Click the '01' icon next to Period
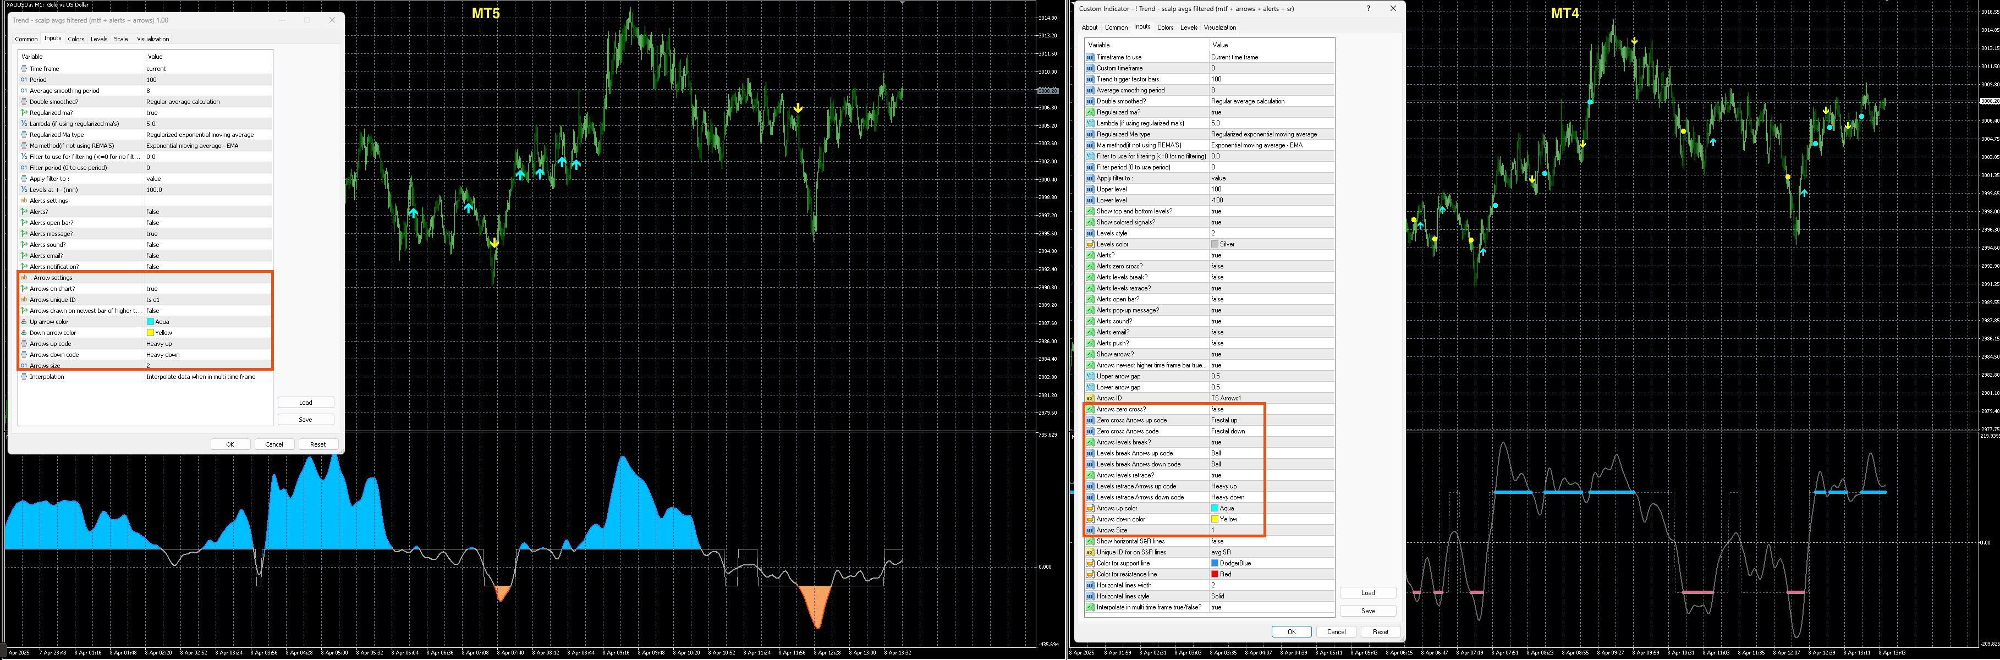The width and height of the screenshot is (2000, 660). tap(24, 79)
